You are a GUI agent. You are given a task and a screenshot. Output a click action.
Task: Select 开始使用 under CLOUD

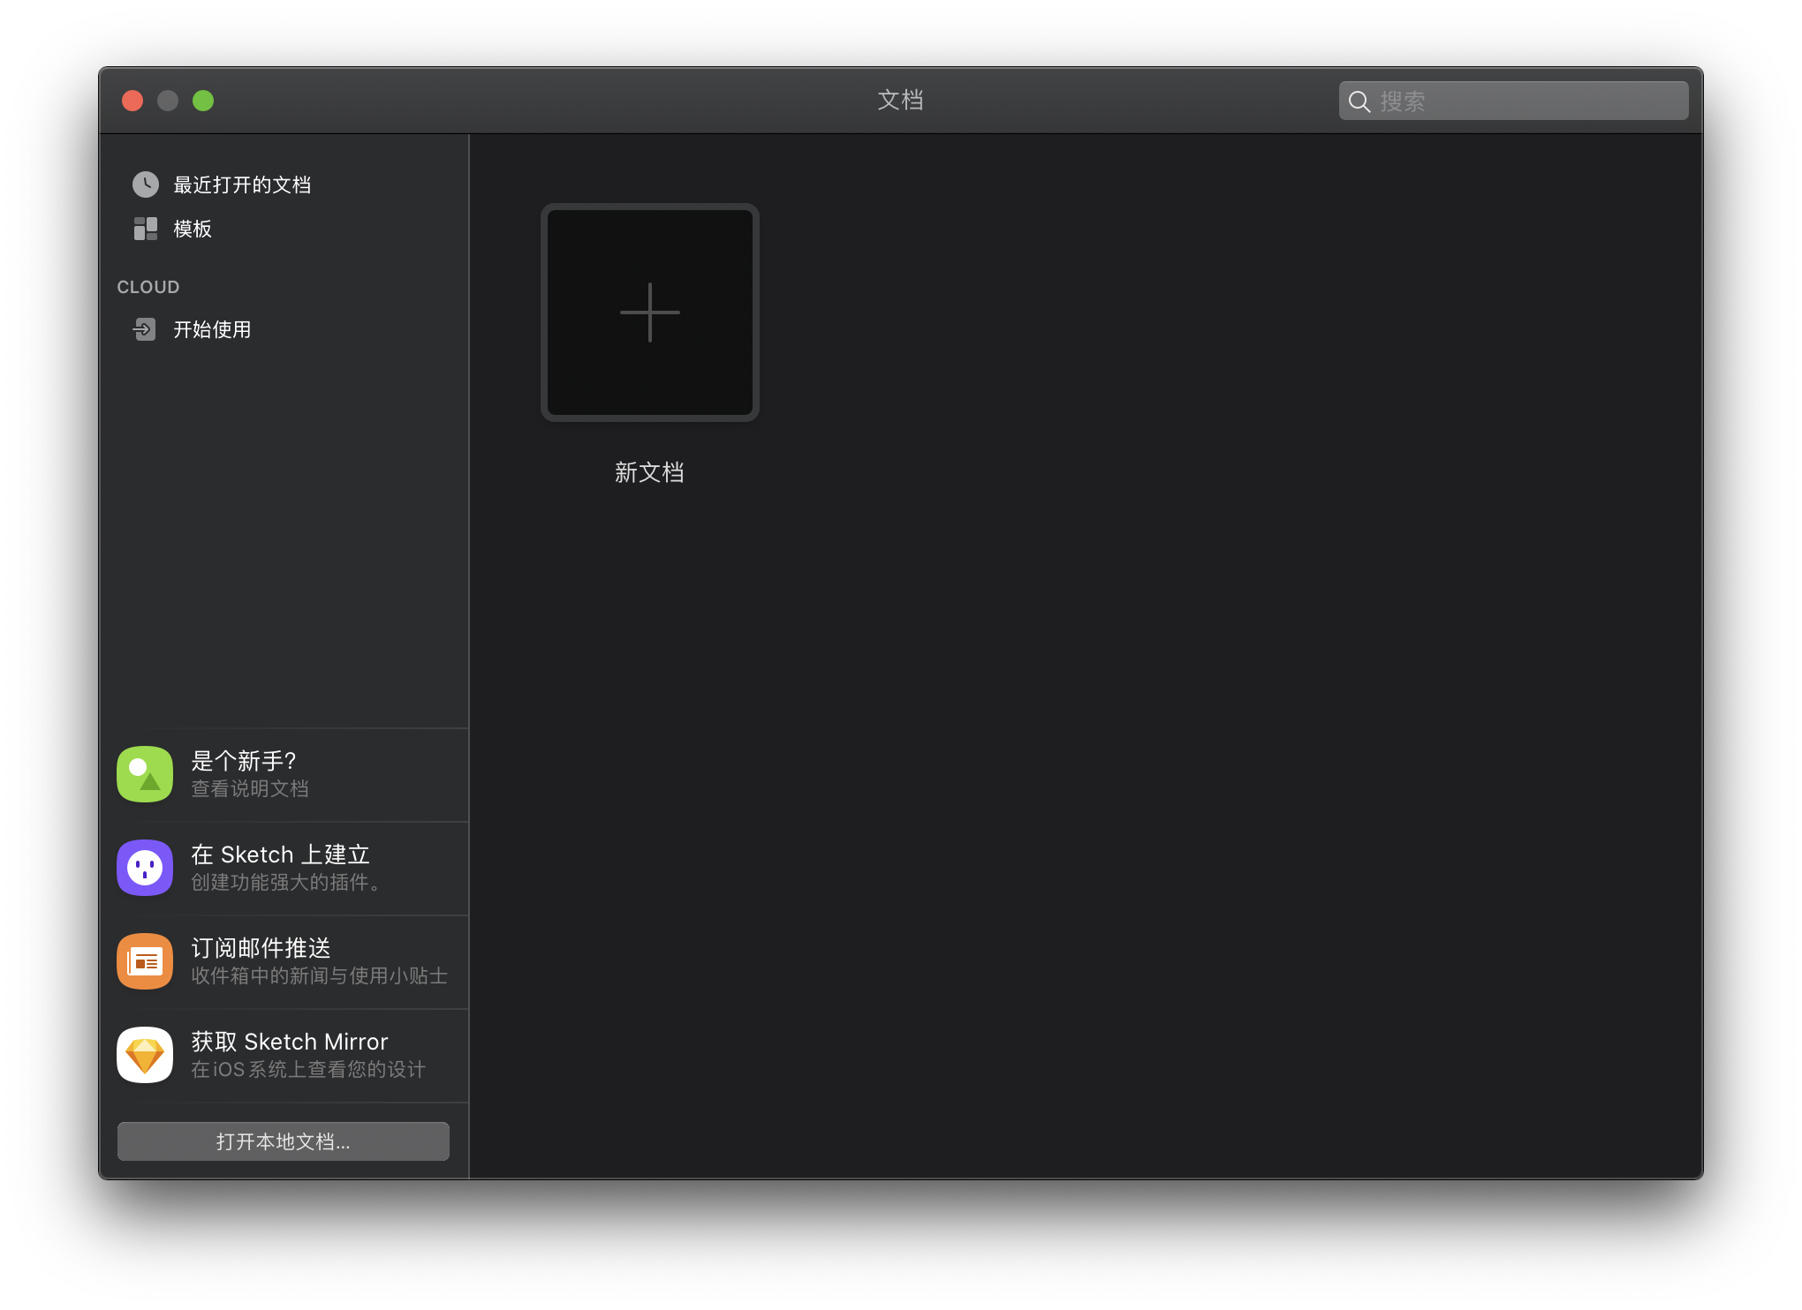(x=212, y=329)
